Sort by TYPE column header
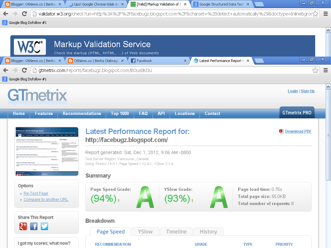This screenshot has width=331, height=248. click(x=248, y=244)
